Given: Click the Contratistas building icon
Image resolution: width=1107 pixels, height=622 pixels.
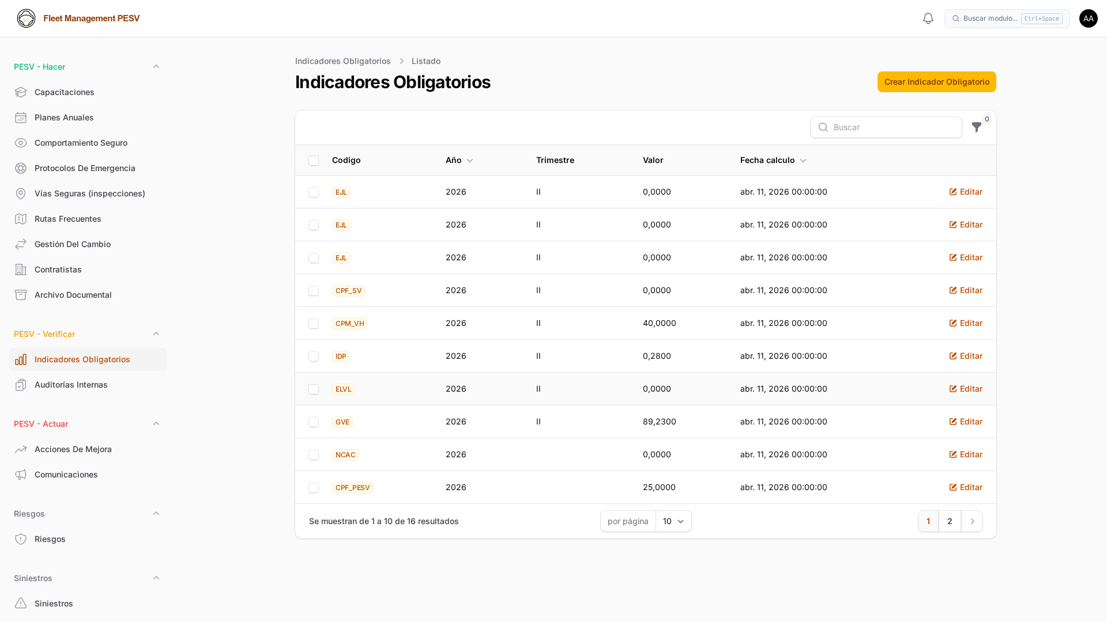Looking at the screenshot, I should [x=21, y=270].
